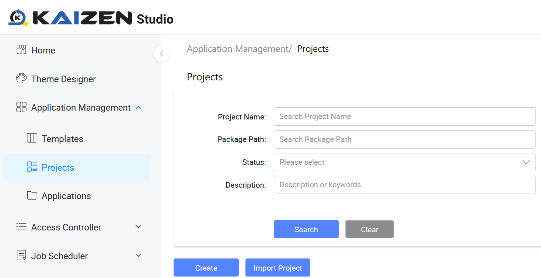Click the Package Path label
Viewport: 541px width, 278px height.
pos(242,139)
